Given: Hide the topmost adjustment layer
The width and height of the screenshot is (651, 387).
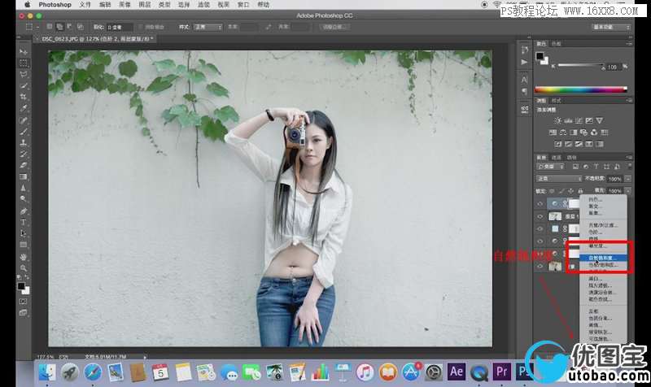Looking at the screenshot, I should [540, 203].
